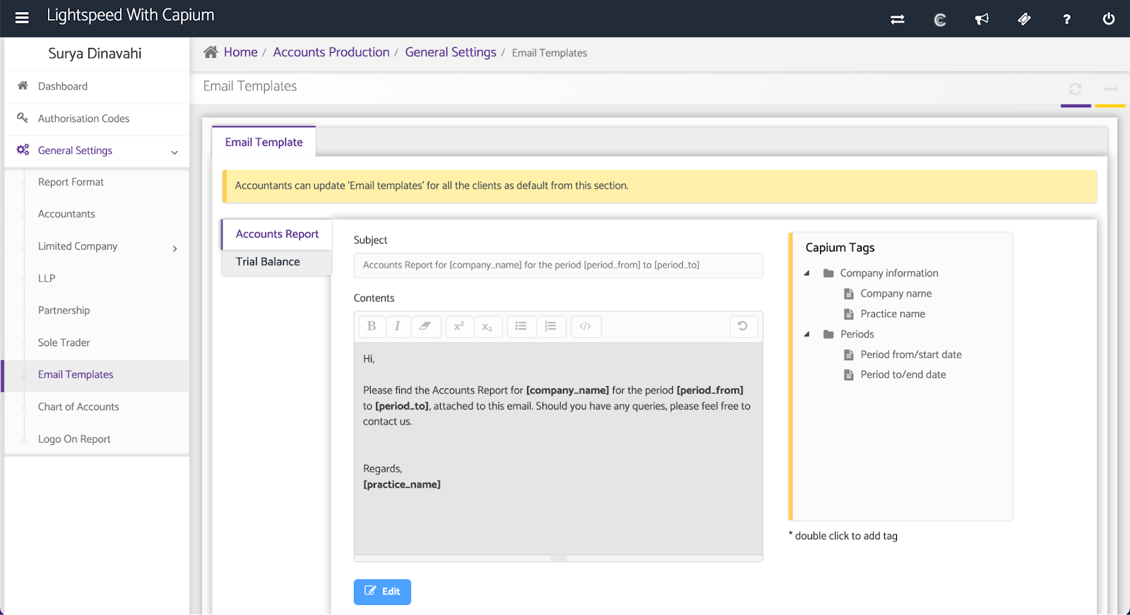1130x615 pixels.
Task: Click the Lightspeed With Capium title
Action: coord(131,16)
